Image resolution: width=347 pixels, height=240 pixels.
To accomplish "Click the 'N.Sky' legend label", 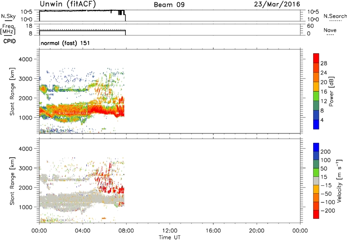I will coord(8,16).
